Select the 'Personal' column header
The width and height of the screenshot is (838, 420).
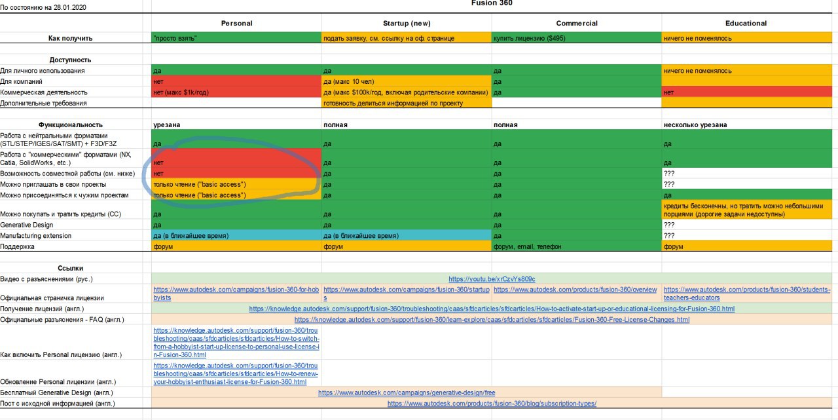[236, 23]
